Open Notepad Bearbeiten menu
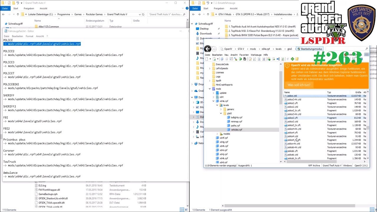This screenshot has width=377, height=212. (x=17, y=36)
